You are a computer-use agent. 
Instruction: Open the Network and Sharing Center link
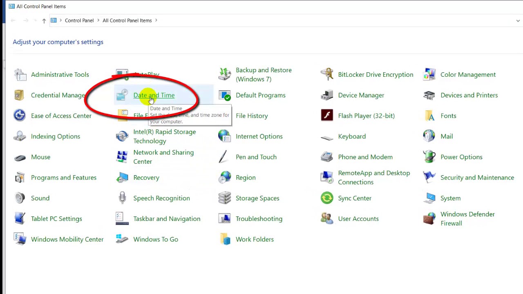pyautogui.click(x=163, y=157)
